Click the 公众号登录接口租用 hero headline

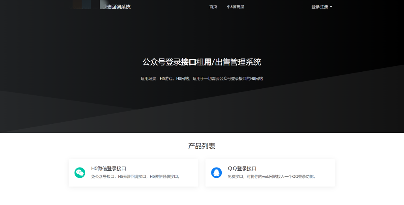[202, 62]
